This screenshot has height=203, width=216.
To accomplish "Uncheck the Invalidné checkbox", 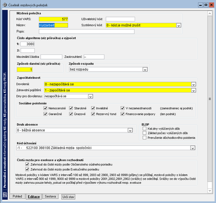I will tap(93, 108).
